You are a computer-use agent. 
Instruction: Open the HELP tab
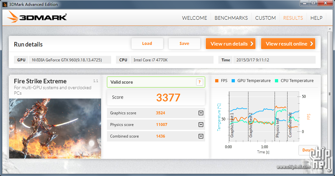coord(316,18)
